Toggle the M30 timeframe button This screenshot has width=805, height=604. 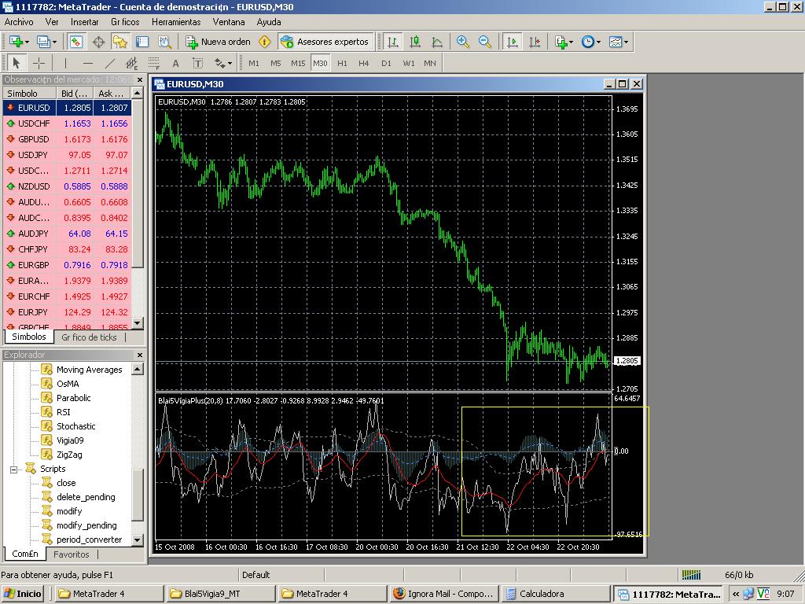(x=319, y=63)
